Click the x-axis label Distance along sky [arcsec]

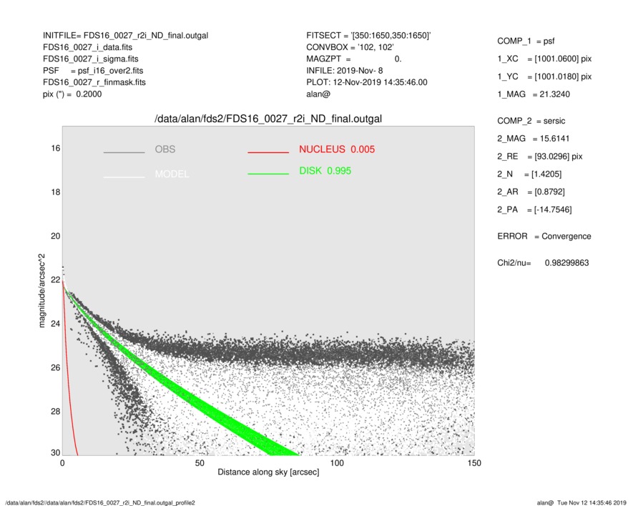coord(268,472)
